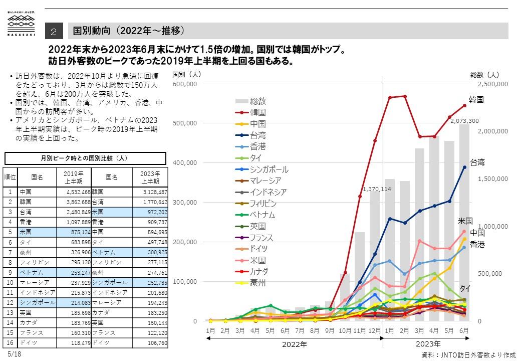This screenshot has height=361, width=521.
Task: Click the right axis value "1,500,000"
Action: pyautogui.click(x=493, y=179)
